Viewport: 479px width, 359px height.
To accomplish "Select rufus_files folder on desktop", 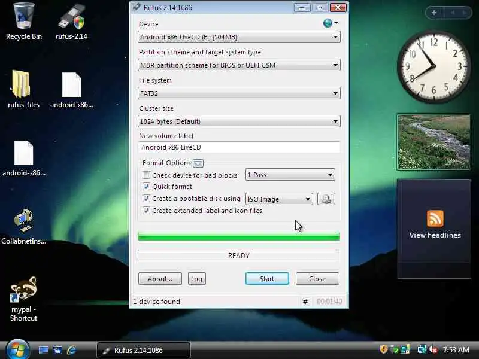I will pyautogui.click(x=23, y=89).
